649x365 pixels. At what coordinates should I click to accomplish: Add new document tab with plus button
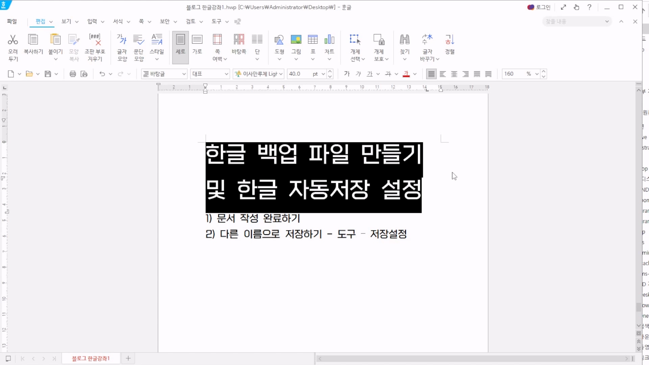(x=128, y=358)
